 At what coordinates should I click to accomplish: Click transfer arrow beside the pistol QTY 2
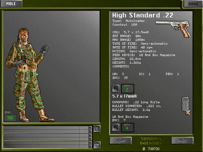click(115, 89)
